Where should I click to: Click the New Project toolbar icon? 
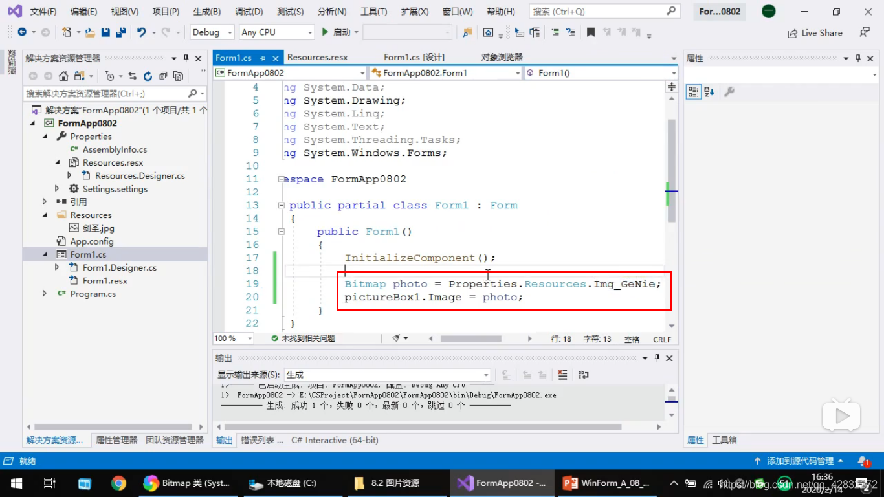coord(66,32)
